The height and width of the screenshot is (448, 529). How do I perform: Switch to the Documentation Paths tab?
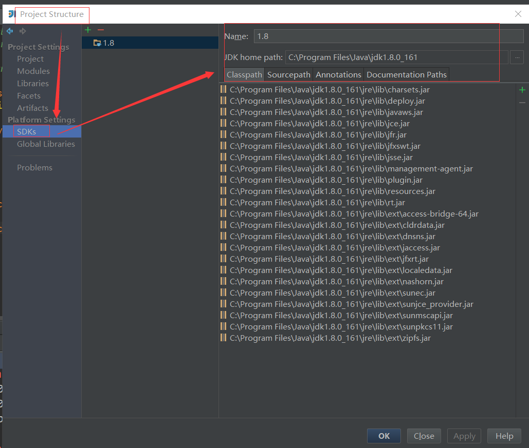coord(407,75)
